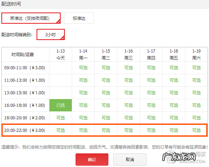Cancel with the 取消 button
This screenshot has width=209, height=167.
click(x=130, y=159)
